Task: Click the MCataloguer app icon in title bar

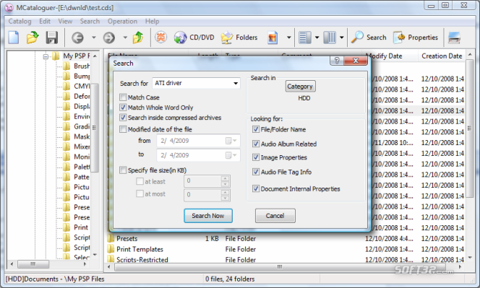Action: pyautogui.click(x=9, y=8)
